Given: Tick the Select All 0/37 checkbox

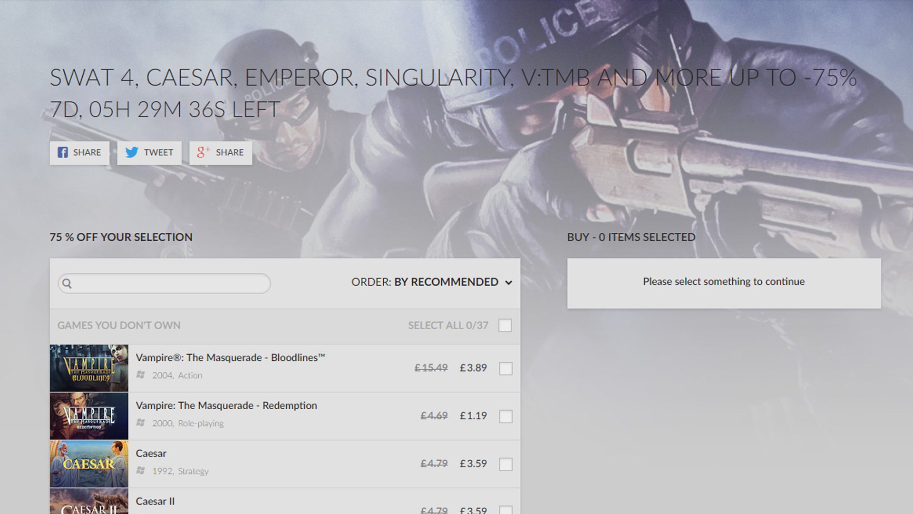Looking at the screenshot, I should click(505, 326).
